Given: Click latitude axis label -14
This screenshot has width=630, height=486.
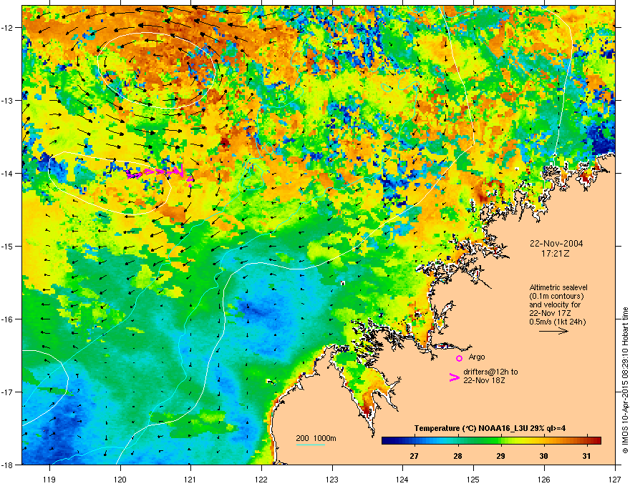Looking at the screenshot, I should pyautogui.click(x=7, y=174).
